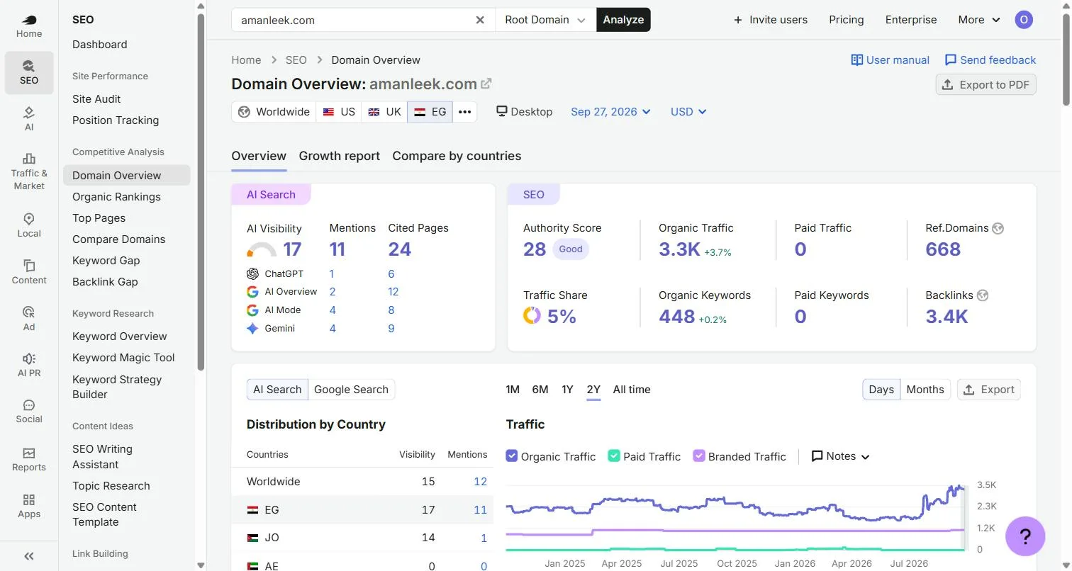Screen dimensions: 1072x571
Task: Collapse the sidebar with double-chevron icon
Action: point(29,556)
